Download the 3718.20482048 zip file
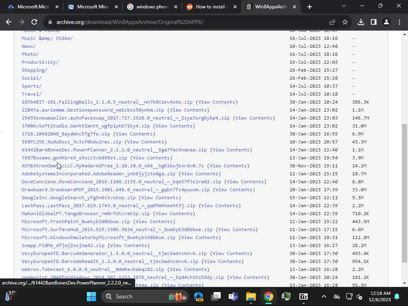 click(66, 134)
